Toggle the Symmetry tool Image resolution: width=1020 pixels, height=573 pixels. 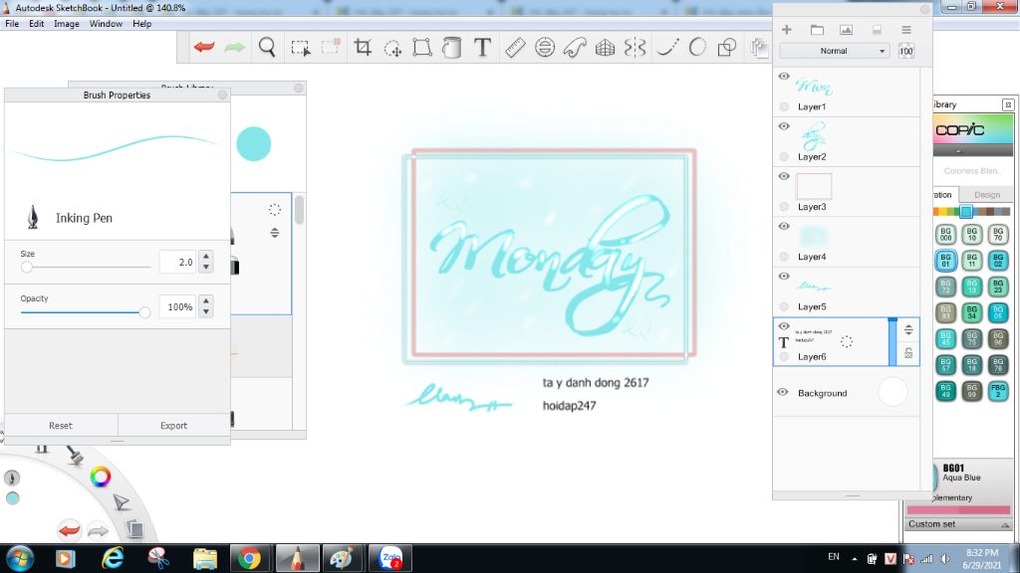[x=635, y=47]
